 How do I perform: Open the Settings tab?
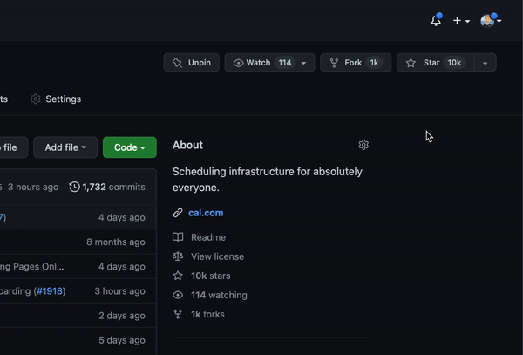coord(56,99)
